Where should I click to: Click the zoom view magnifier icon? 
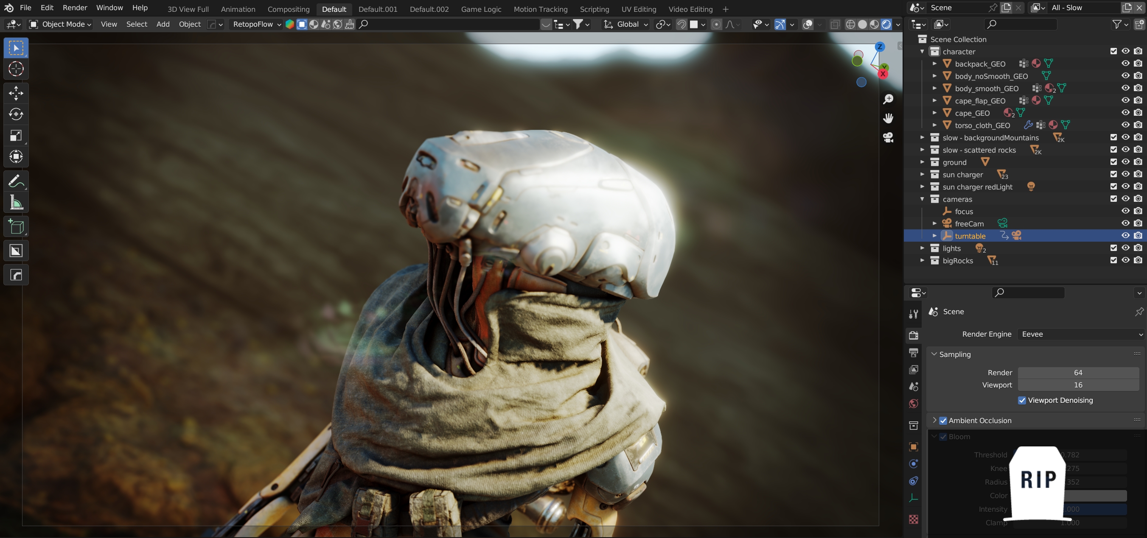click(888, 99)
